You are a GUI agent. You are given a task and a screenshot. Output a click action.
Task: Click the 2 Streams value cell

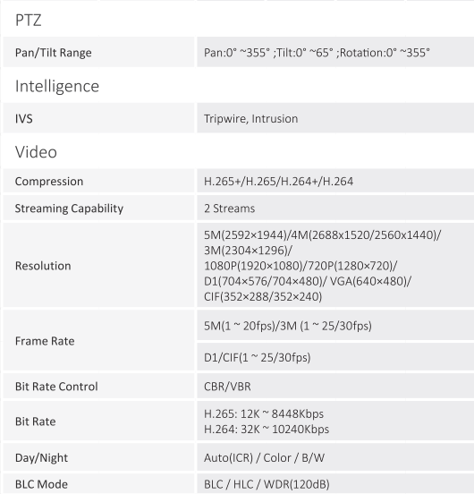click(x=335, y=208)
